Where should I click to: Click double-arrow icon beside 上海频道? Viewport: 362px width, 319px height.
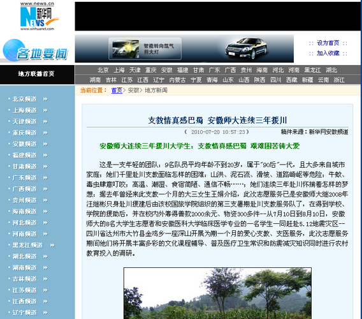coord(45,110)
